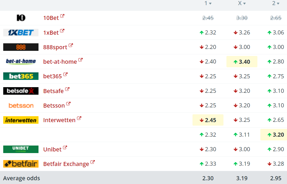287x184 pixels.
Task: Select highlighted 3.40 draw odds at bet-at-home
Action: pos(242,62)
